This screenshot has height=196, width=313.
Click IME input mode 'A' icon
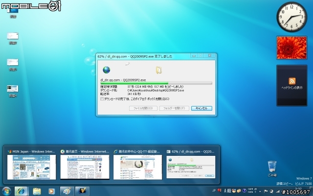click(225, 191)
